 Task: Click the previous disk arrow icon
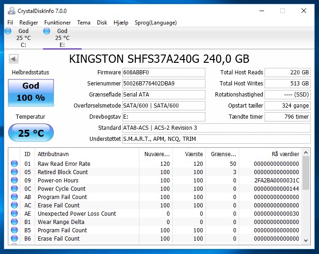[x=14, y=59]
